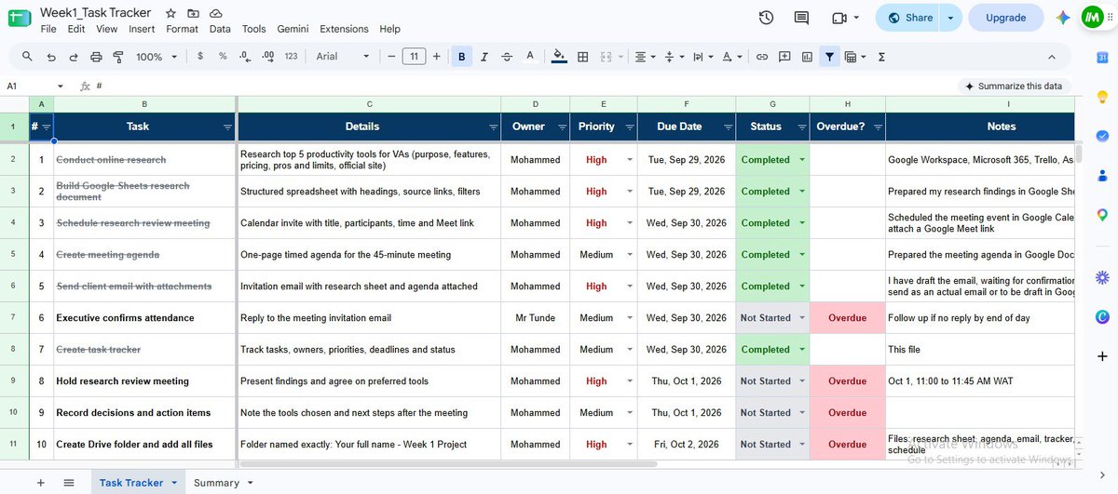Open Google Calendar in side panel

click(1102, 58)
